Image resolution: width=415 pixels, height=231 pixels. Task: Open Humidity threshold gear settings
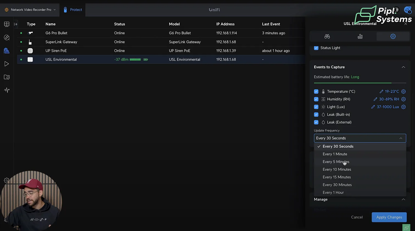click(403, 99)
